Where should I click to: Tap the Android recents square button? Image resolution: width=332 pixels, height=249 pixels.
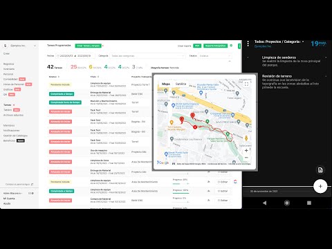pos(309,203)
